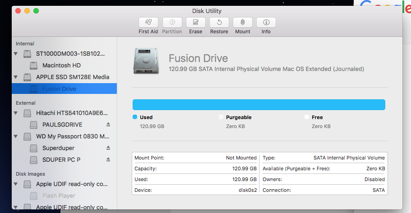Click the Capacity 120.99 GB value

tap(244, 169)
